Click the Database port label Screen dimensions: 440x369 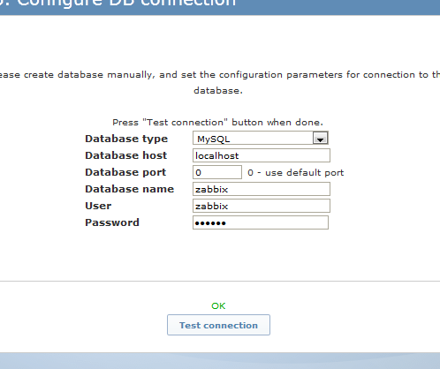tap(125, 172)
